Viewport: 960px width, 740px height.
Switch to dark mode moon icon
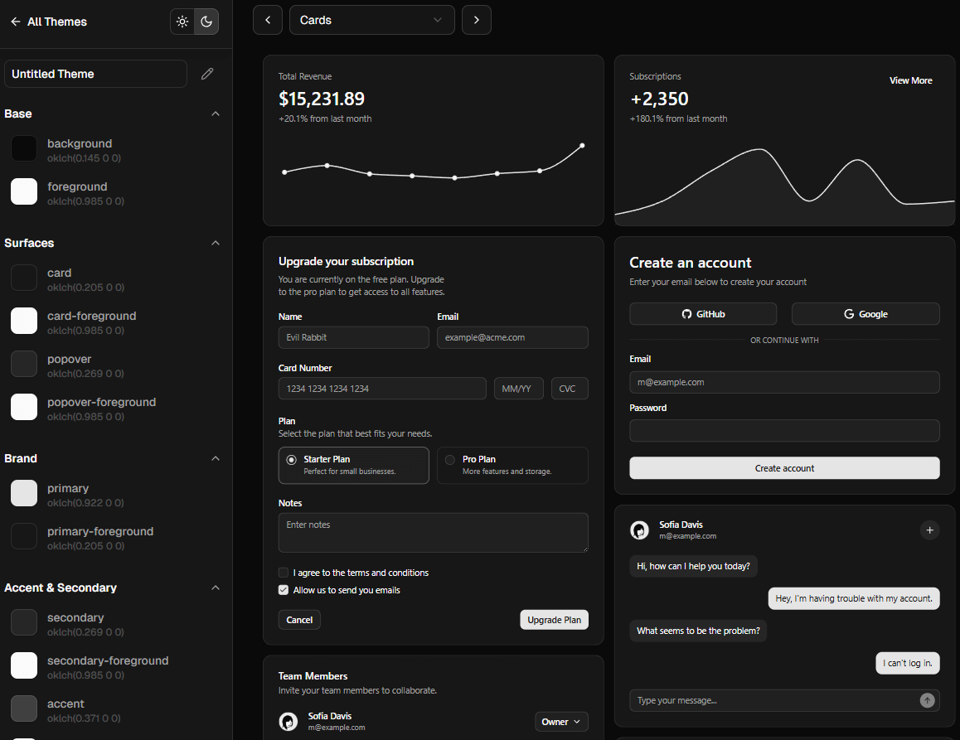point(206,22)
